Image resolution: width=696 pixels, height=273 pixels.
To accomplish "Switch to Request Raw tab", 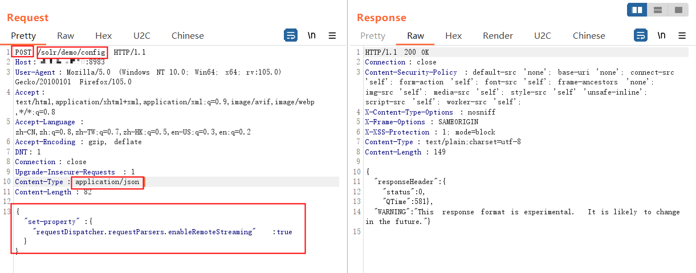I will pos(66,35).
